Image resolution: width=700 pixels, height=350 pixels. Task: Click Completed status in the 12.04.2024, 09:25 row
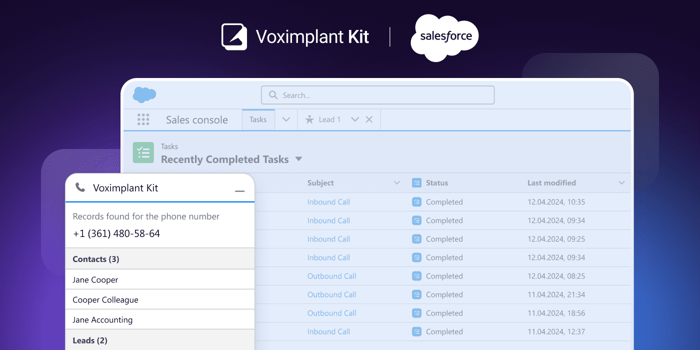(444, 239)
